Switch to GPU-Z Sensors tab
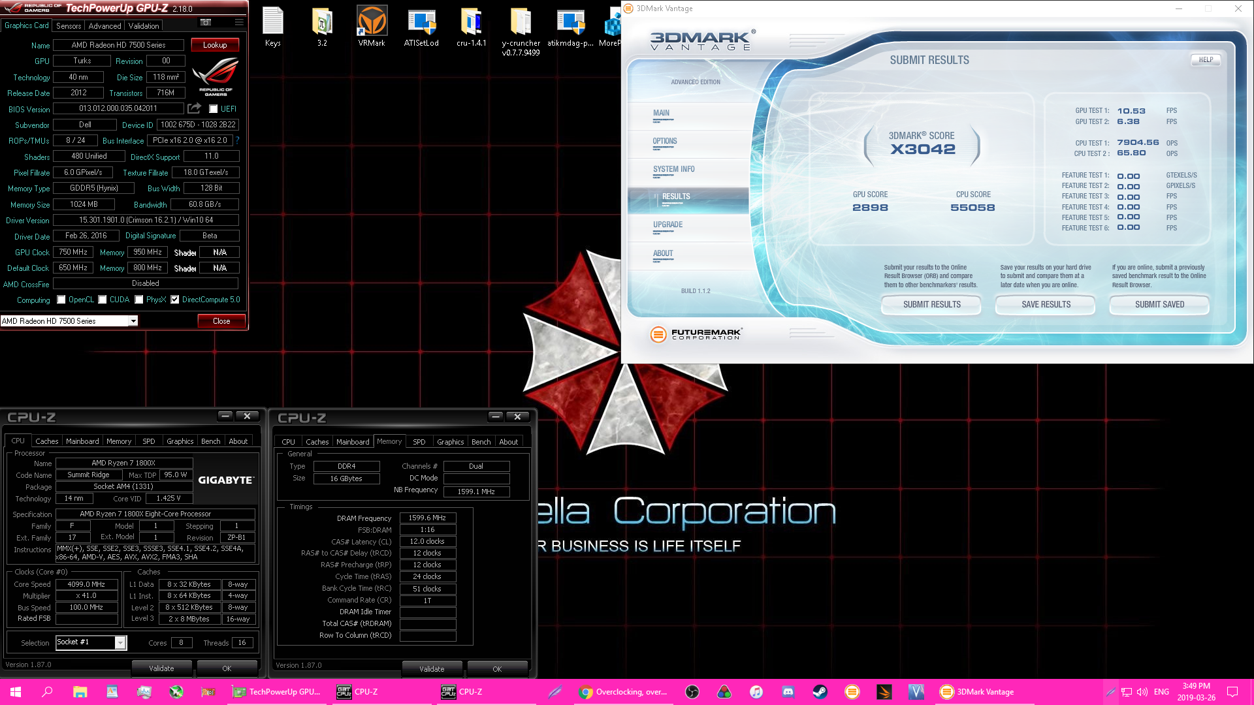Viewport: 1254px width, 705px height. pos(69,26)
